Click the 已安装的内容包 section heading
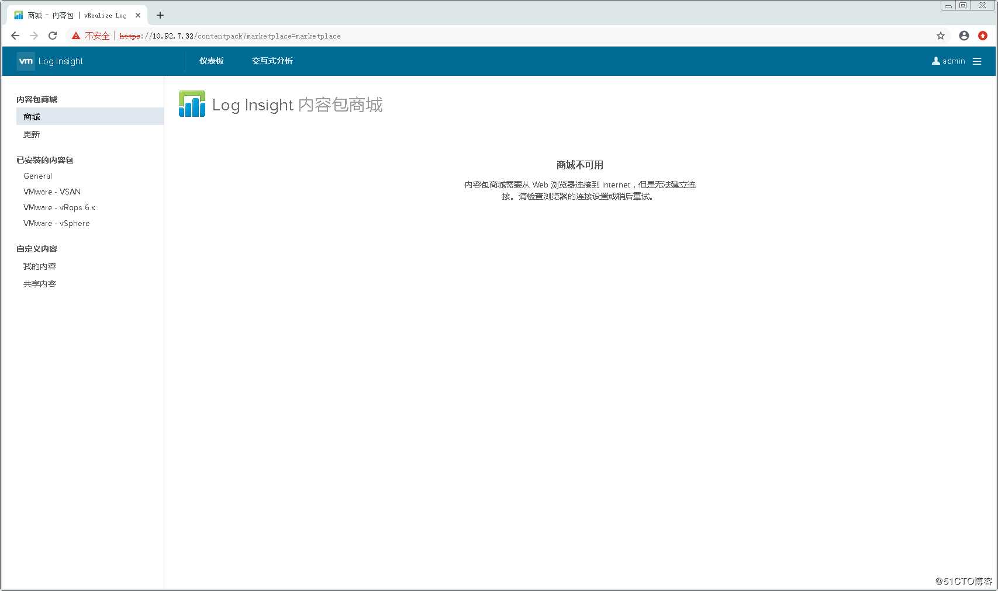998x591 pixels. pyautogui.click(x=45, y=160)
